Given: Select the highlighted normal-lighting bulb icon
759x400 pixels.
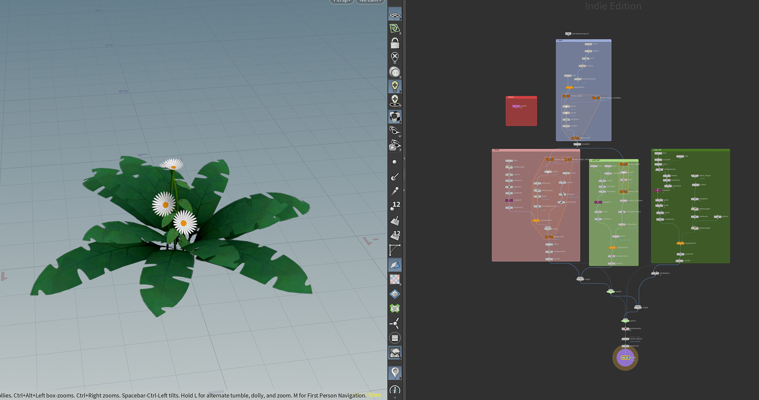Looking at the screenshot, I should (x=395, y=86).
